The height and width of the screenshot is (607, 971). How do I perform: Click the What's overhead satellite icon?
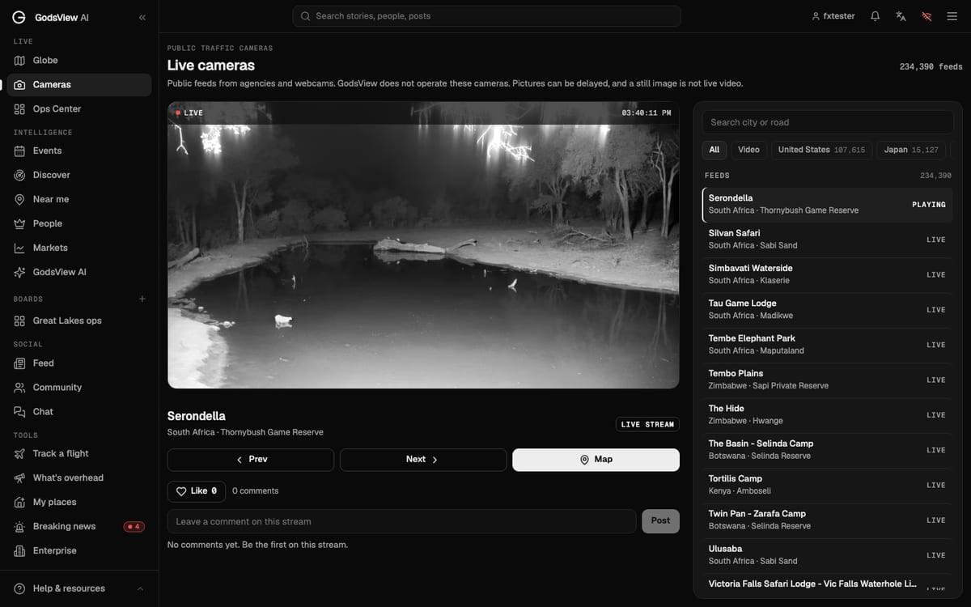[x=20, y=478]
